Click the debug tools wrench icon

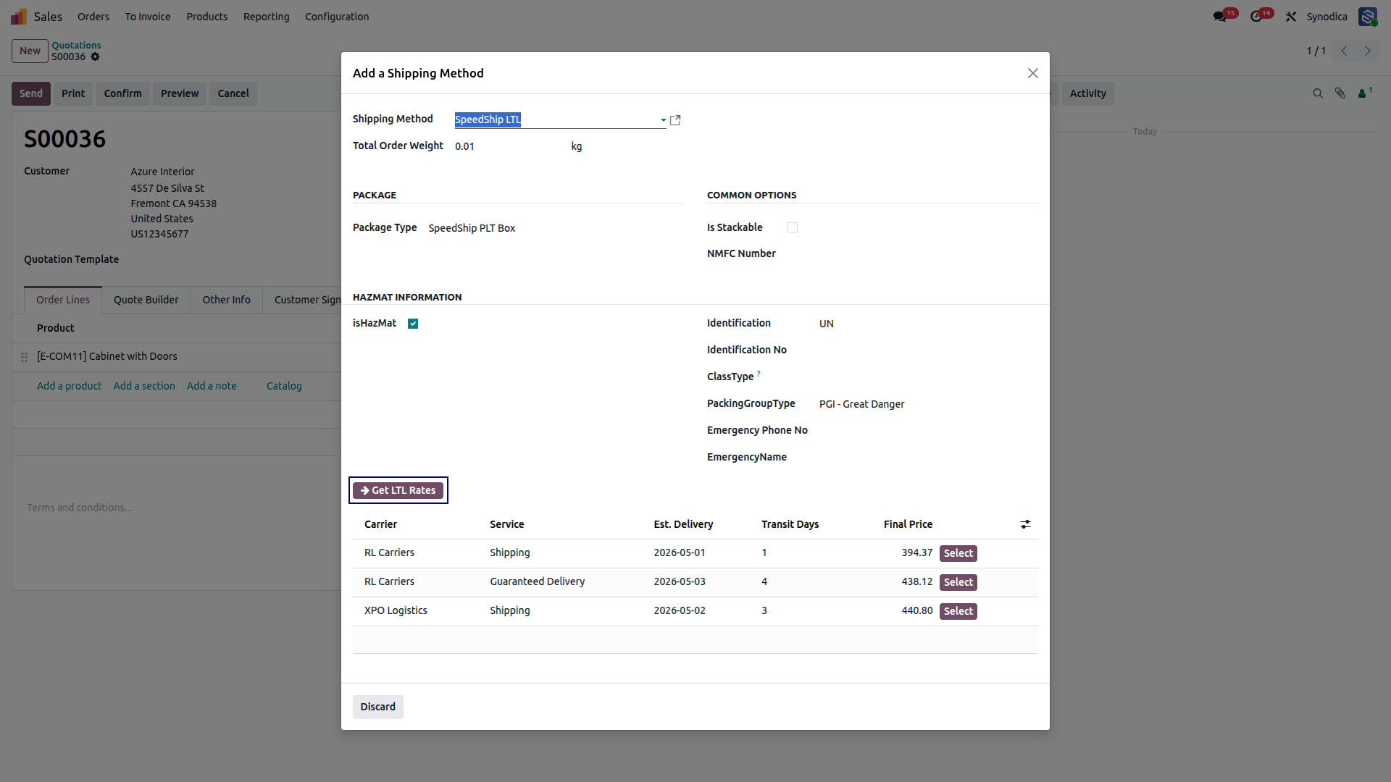pyautogui.click(x=1291, y=17)
